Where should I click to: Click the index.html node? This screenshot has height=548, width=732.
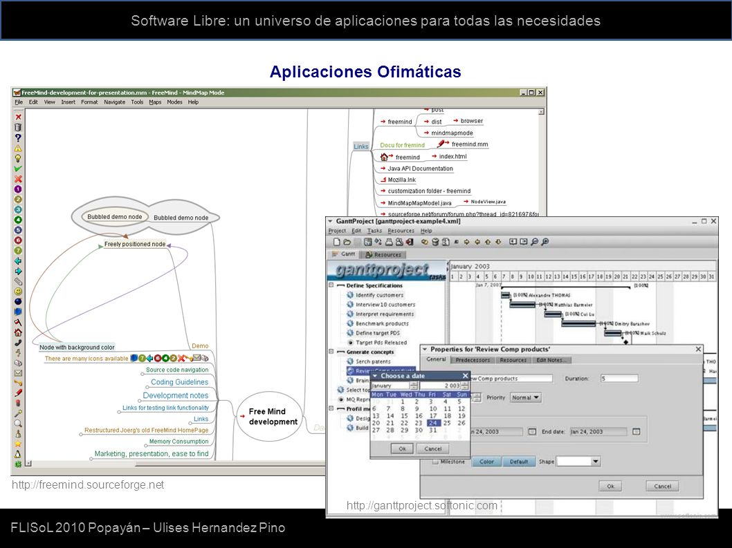click(452, 156)
